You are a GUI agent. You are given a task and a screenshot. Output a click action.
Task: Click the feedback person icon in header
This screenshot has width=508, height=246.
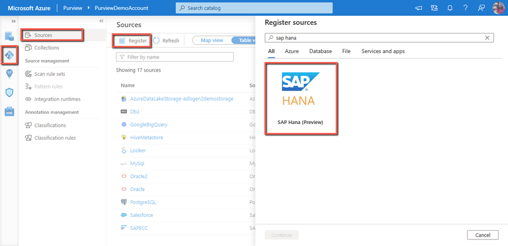(x=481, y=8)
